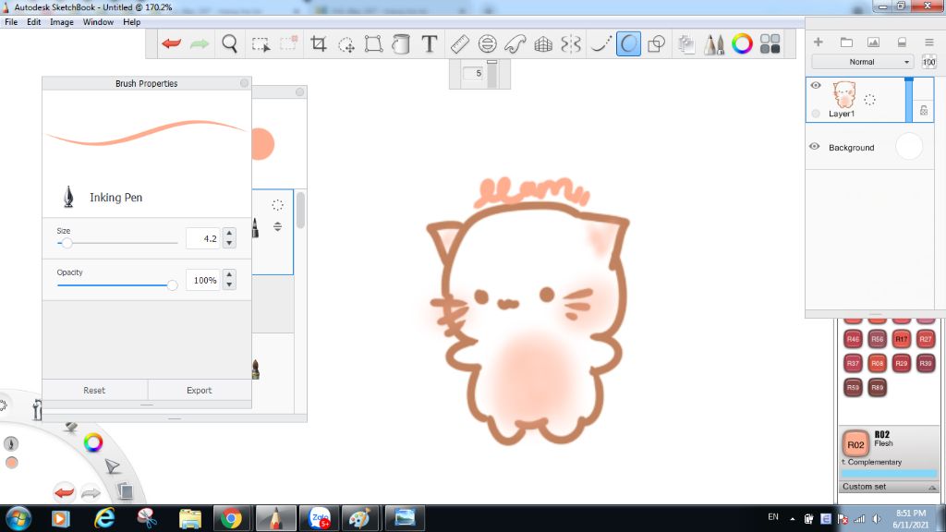Screen dimensions: 946x532
Task: Click the Reset button
Action: point(94,391)
